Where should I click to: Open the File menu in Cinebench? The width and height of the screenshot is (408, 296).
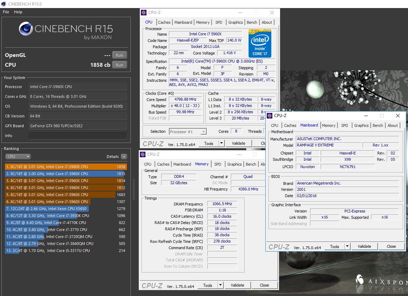(6, 12)
